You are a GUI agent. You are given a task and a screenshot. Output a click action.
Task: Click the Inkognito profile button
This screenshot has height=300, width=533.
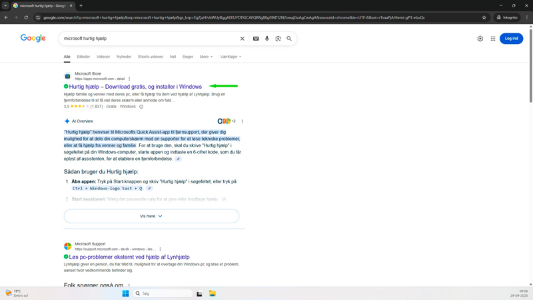click(507, 17)
